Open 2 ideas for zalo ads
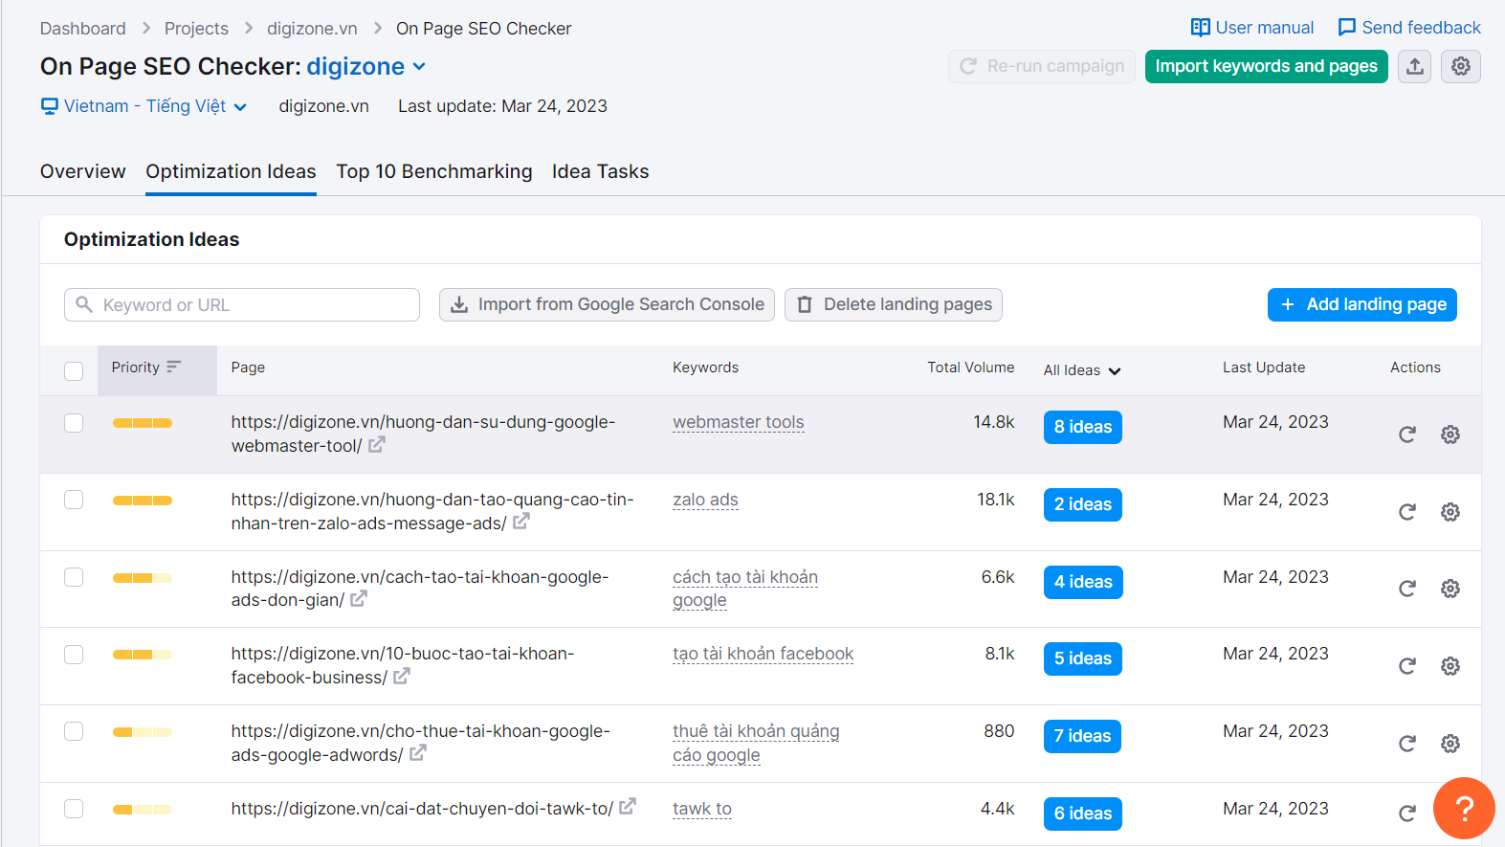 coord(1083,504)
